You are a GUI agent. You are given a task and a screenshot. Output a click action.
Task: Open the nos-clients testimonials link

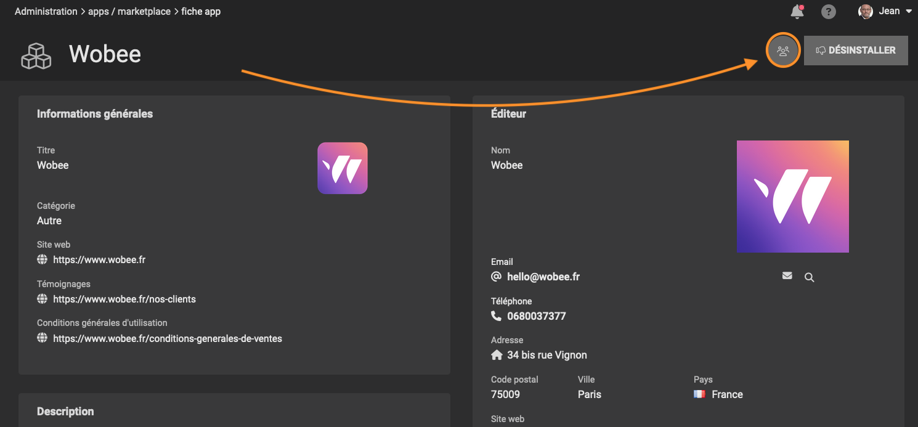coord(124,299)
